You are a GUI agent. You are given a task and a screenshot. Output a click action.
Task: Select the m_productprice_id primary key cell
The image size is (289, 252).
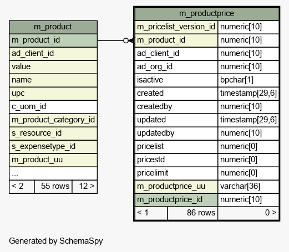click(x=176, y=200)
